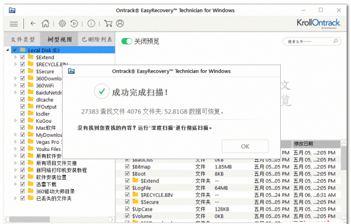Click the ksdler folder icon in tree

pyautogui.click(x=30, y=113)
